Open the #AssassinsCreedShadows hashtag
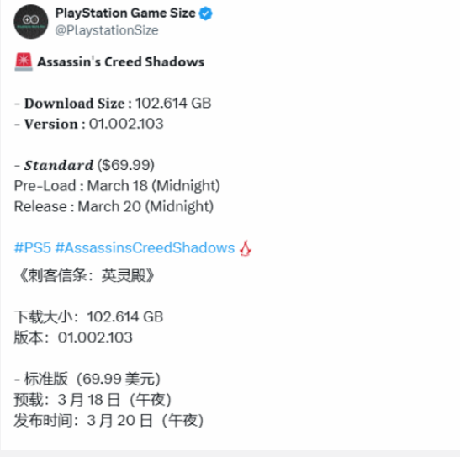460x457 pixels. (145, 247)
